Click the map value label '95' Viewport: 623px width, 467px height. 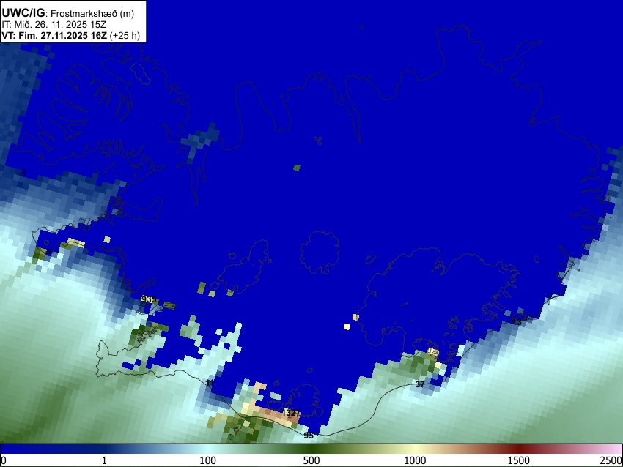[x=309, y=436]
